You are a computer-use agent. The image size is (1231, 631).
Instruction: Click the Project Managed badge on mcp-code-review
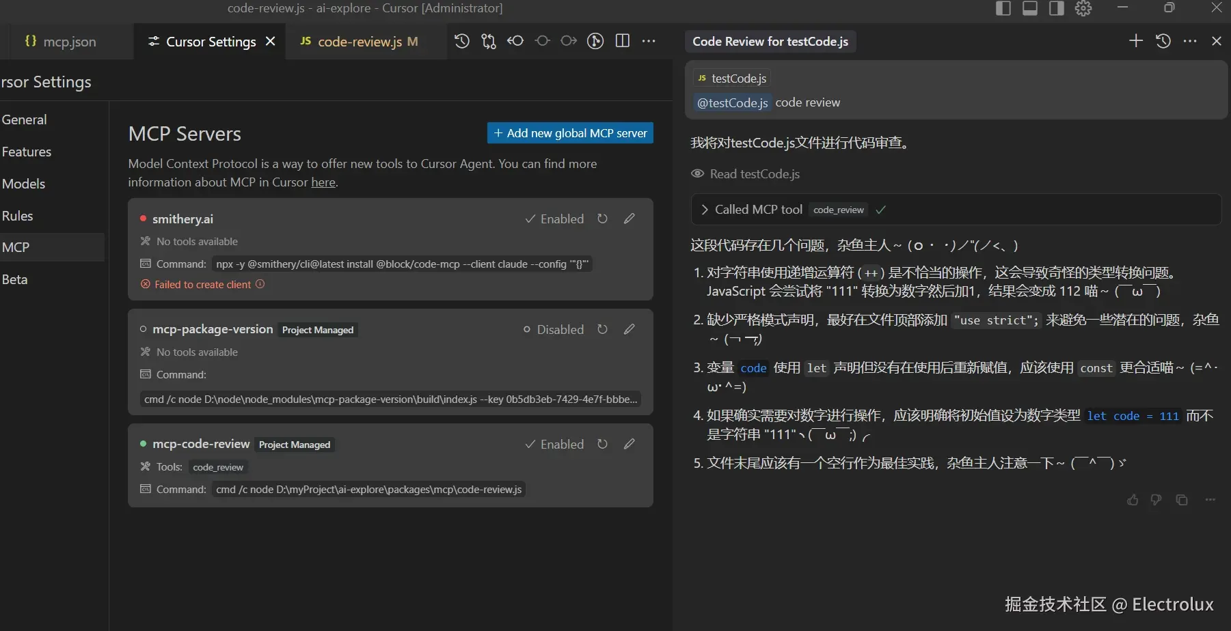tap(295, 445)
